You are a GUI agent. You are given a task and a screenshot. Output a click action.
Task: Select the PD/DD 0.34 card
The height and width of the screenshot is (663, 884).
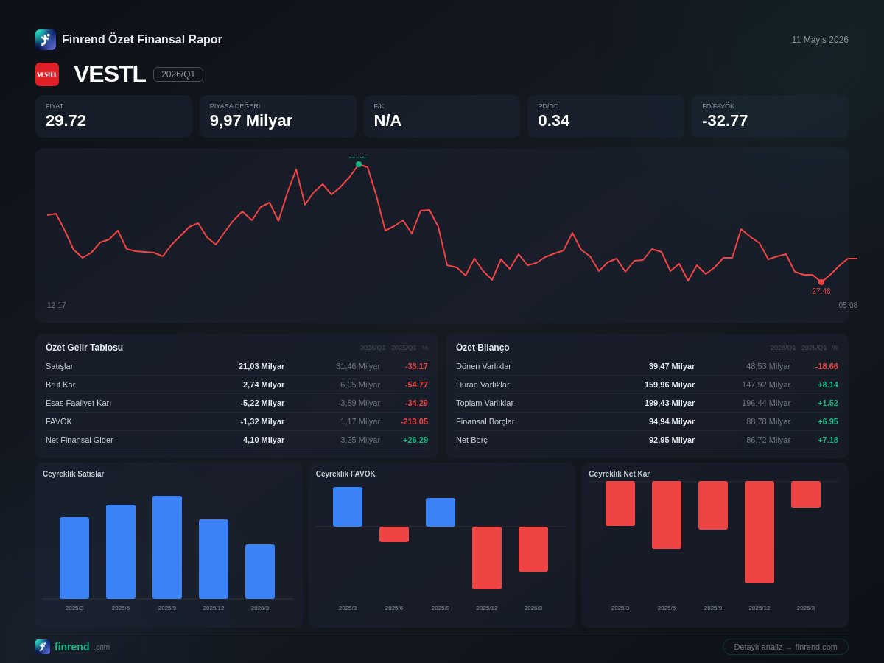tap(606, 116)
